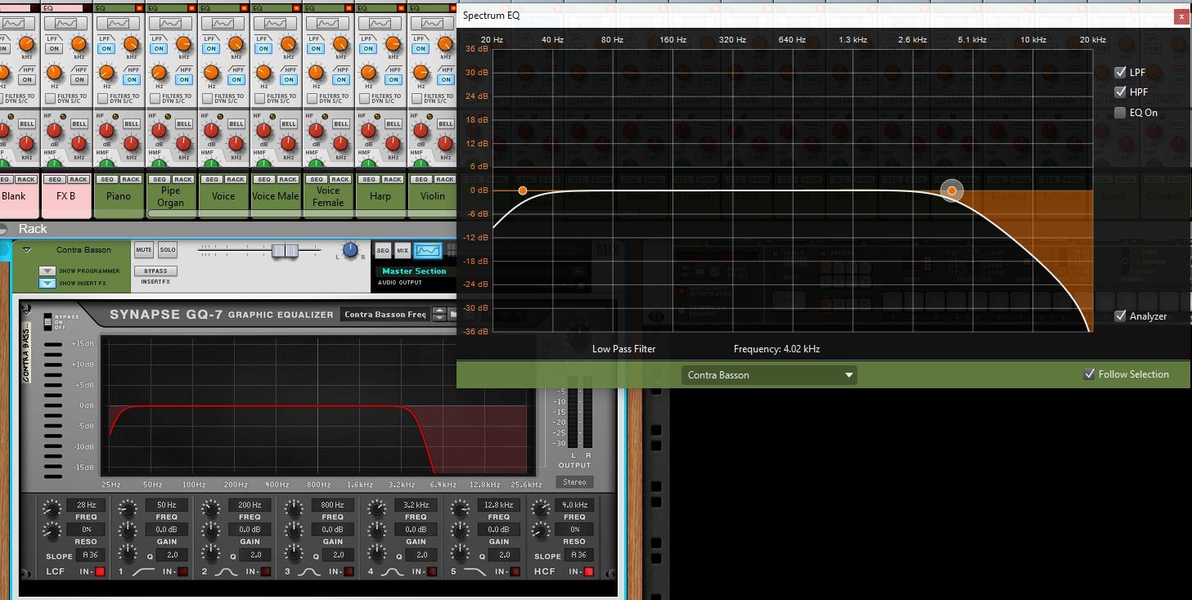Click the Stereo button in GQ-7

coord(575,482)
